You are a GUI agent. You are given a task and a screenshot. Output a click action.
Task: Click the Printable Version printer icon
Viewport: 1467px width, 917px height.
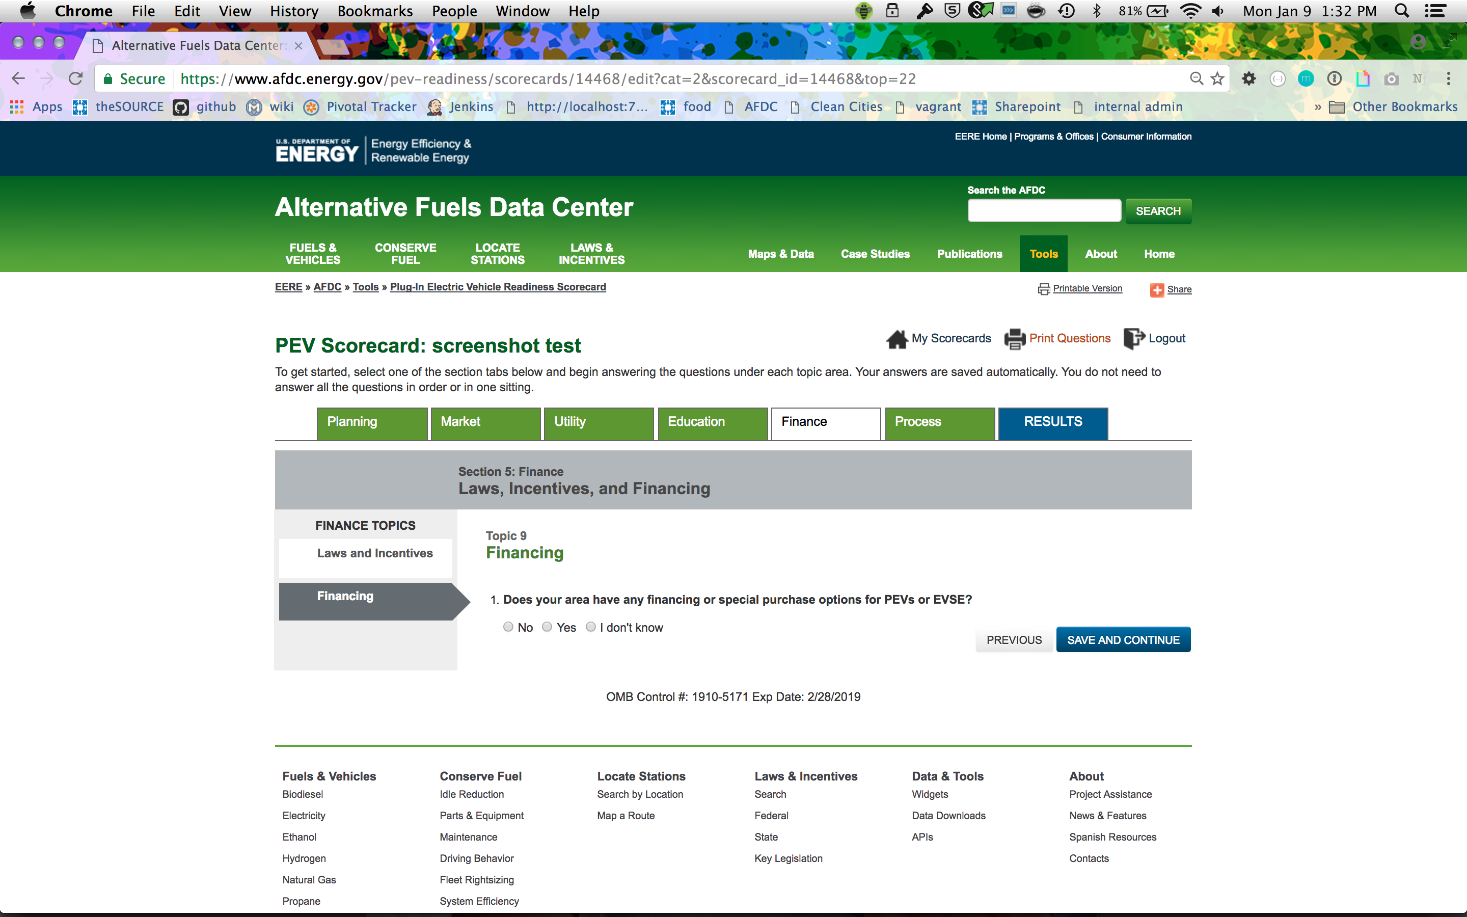(x=1043, y=289)
